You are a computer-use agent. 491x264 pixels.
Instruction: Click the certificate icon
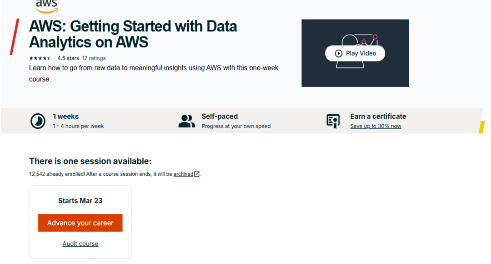tap(333, 121)
